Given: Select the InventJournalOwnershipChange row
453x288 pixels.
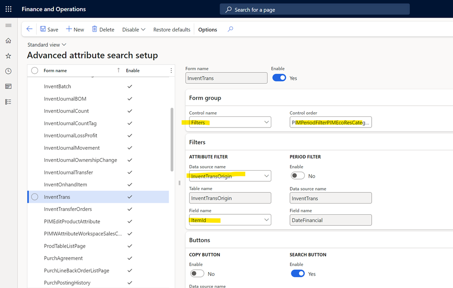Looking at the screenshot, I should [98, 160].
